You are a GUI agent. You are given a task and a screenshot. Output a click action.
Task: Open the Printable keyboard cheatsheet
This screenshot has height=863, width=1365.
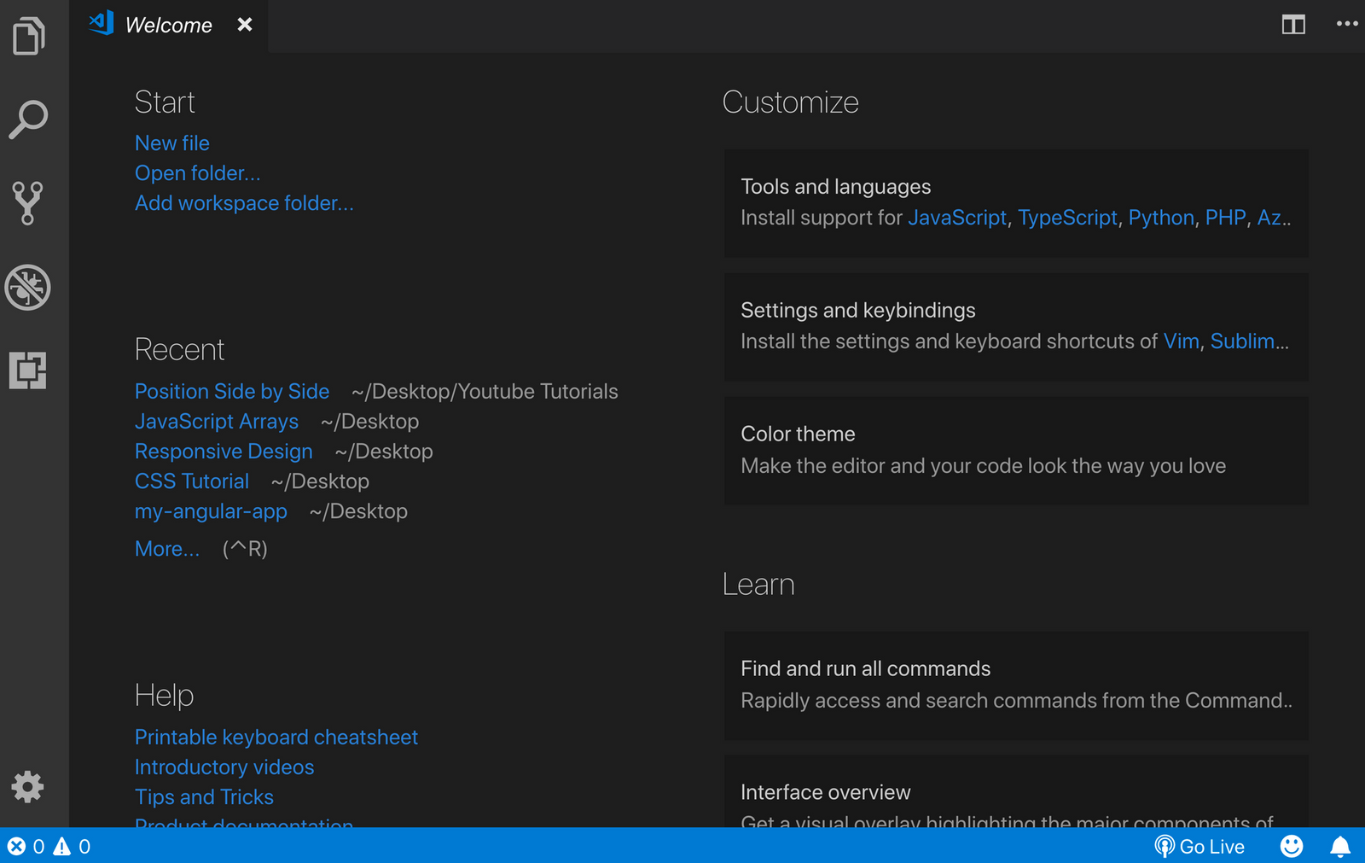[276, 737]
